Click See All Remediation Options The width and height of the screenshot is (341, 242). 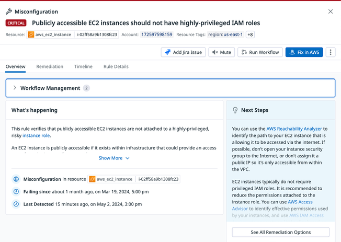coord(280,232)
